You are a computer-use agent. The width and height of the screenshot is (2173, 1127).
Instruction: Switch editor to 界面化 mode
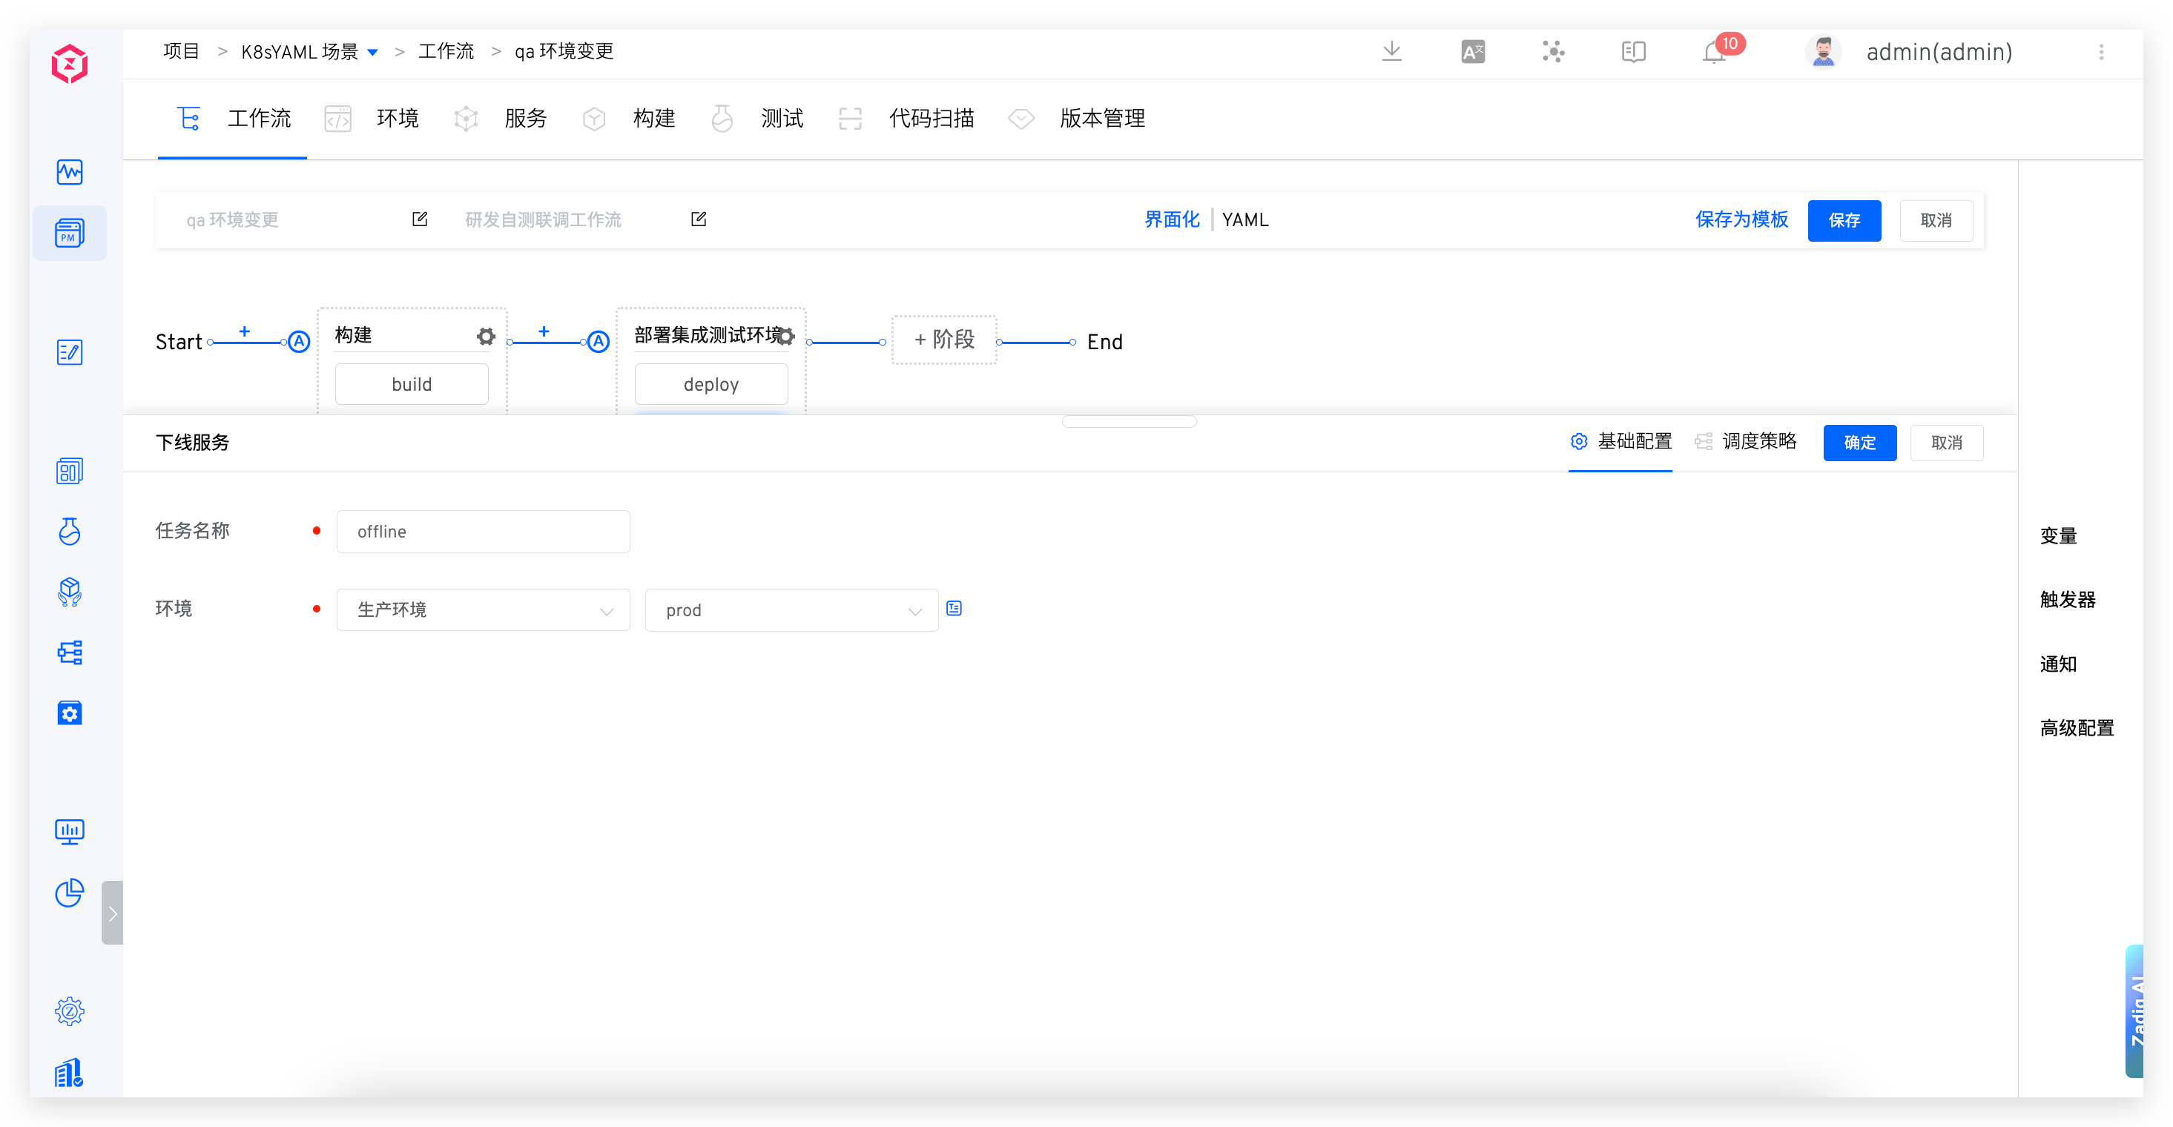point(1171,219)
